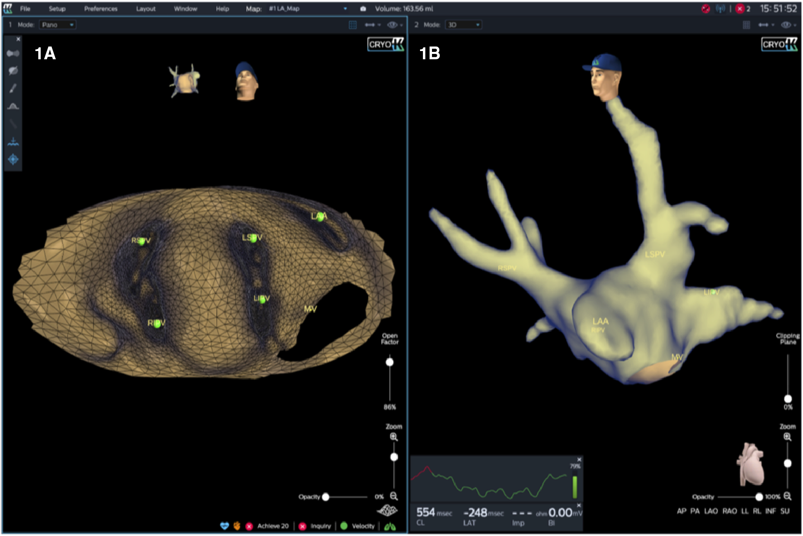Open the Preferences menu
This screenshot has height=536, width=803.
[100, 9]
